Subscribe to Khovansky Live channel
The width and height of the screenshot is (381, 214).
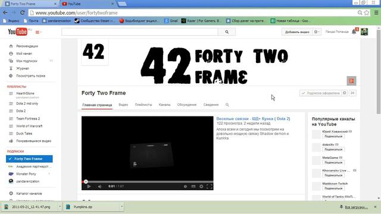333,175
